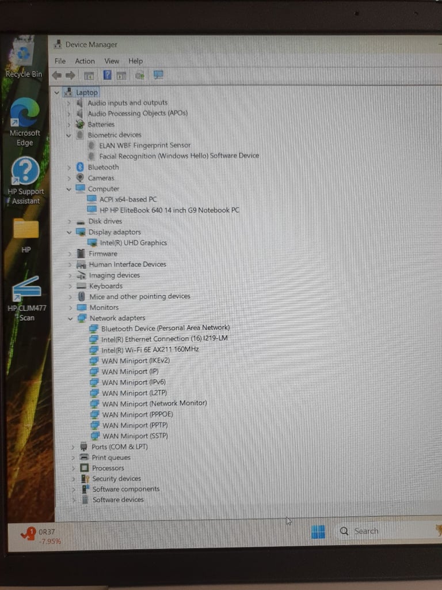Click the Windows Start button

(x=318, y=532)
